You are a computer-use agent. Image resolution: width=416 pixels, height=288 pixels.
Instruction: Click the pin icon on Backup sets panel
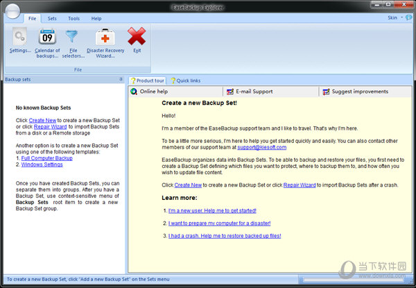tap(121, 79)
